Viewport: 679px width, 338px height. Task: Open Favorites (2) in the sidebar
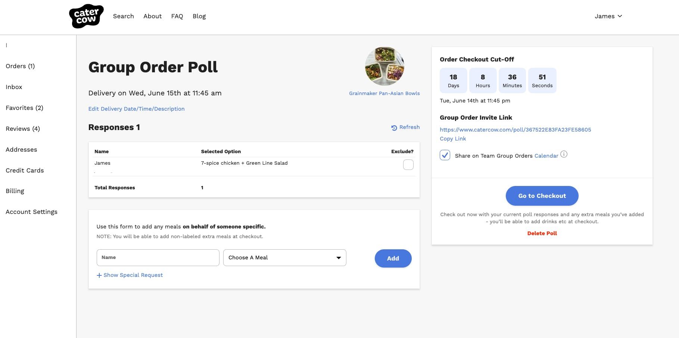[x=24, y=108]
